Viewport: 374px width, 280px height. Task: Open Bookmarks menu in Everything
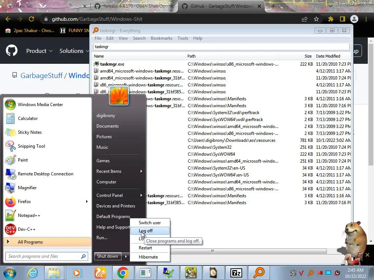tap(161, 38)
